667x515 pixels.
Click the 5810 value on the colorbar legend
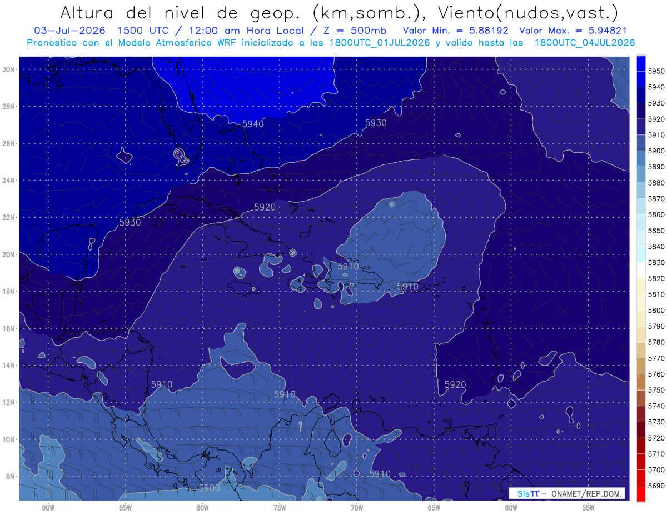657,294
